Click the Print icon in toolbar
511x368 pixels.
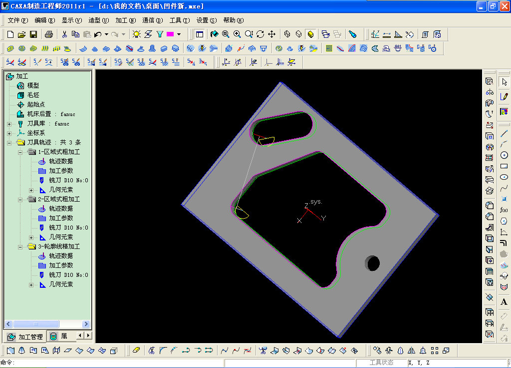[x=48, y=34]
